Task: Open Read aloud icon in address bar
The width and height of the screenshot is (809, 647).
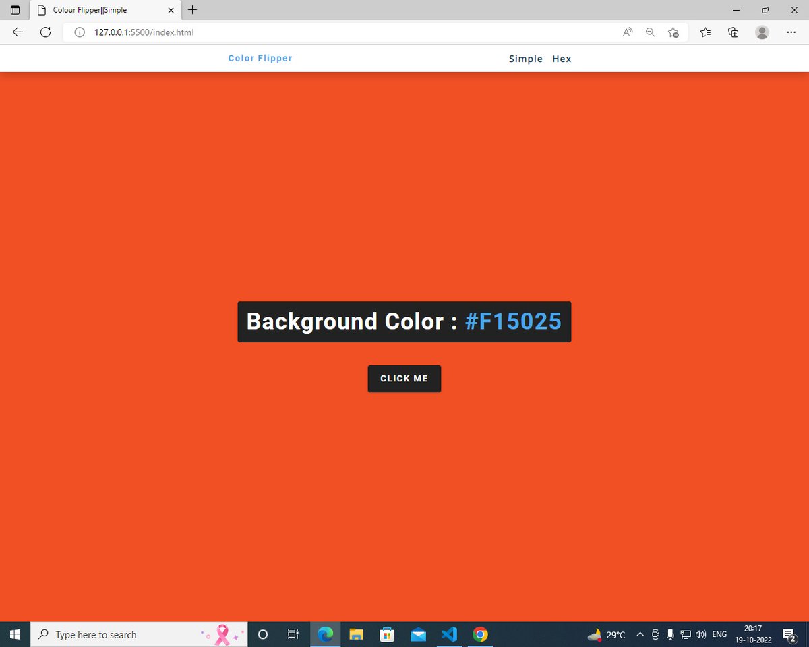Action: click(628, 32)
